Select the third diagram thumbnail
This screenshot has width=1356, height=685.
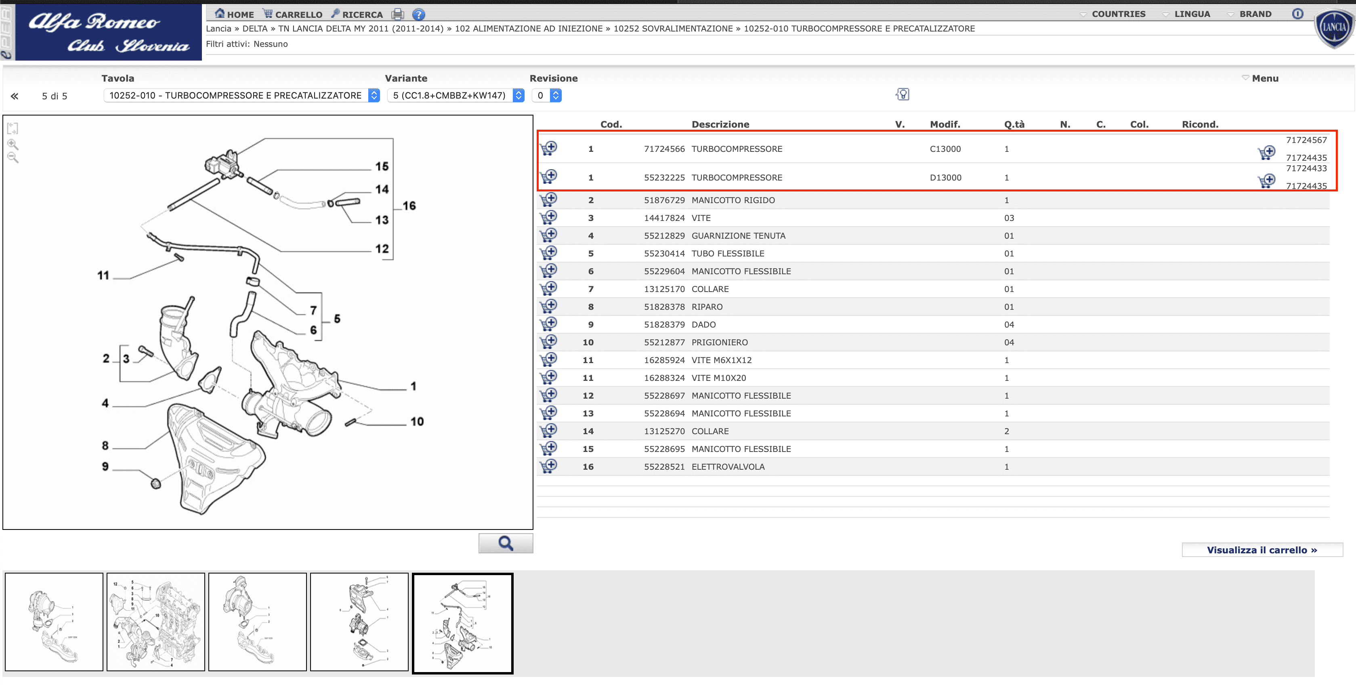click(x=257, y=622)
